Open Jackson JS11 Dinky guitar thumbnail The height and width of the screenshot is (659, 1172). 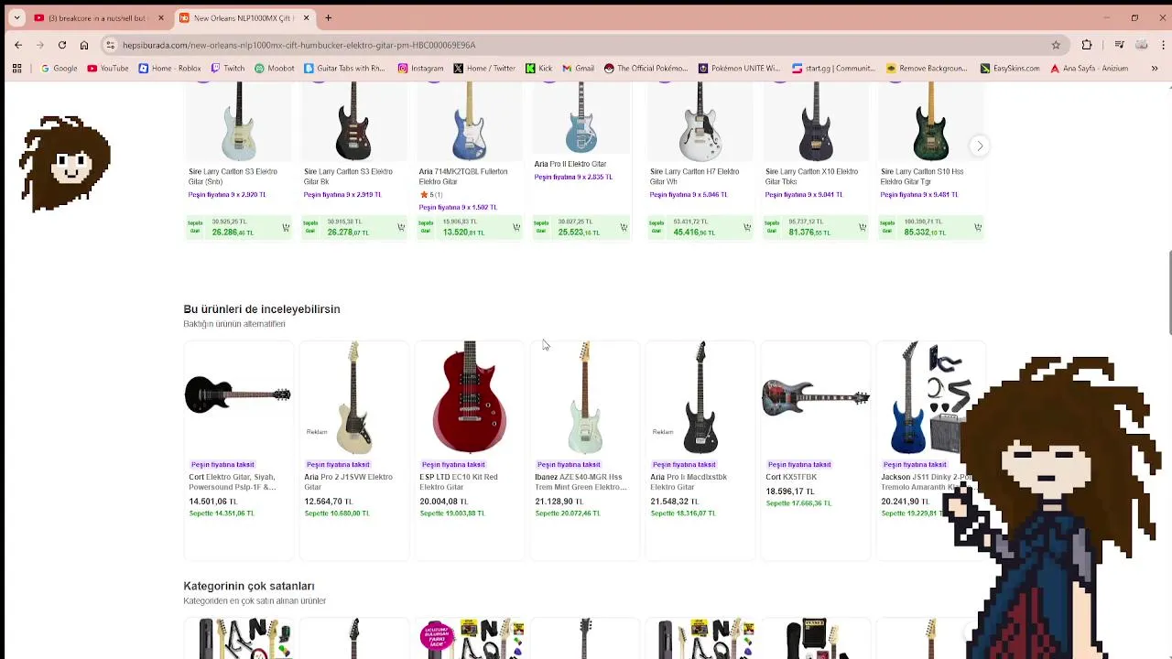tap(930, 398)
